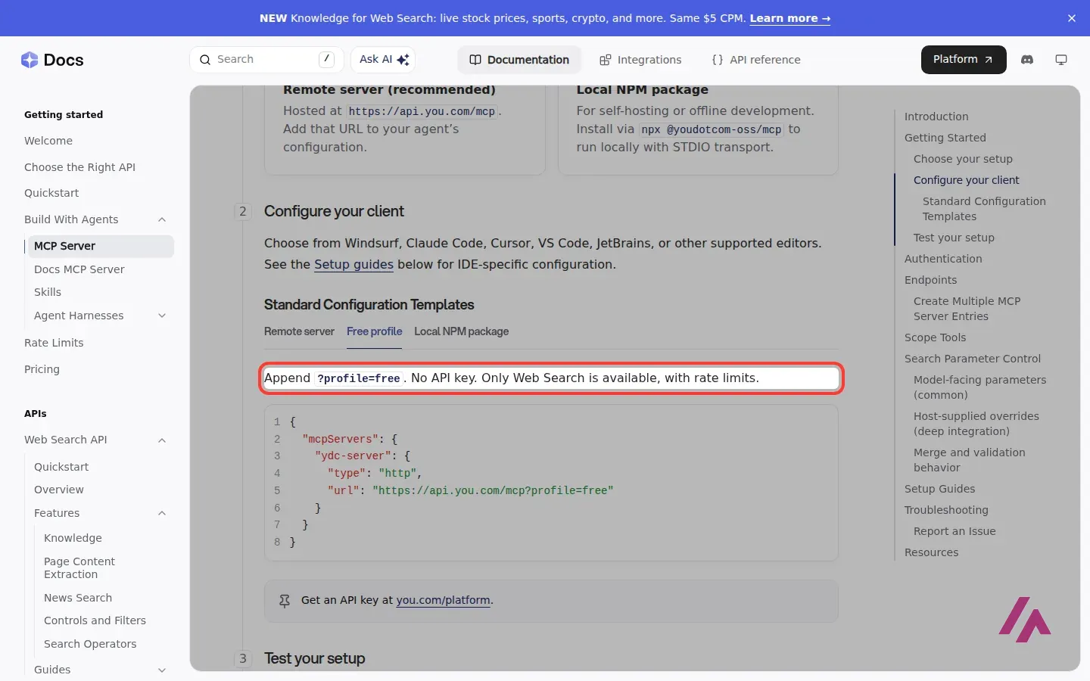The width and height of the screenshot is (1090, 681).
Task: Switch to the Local NPM package tab
Action: pyautogui.click(x=462, y=331)
